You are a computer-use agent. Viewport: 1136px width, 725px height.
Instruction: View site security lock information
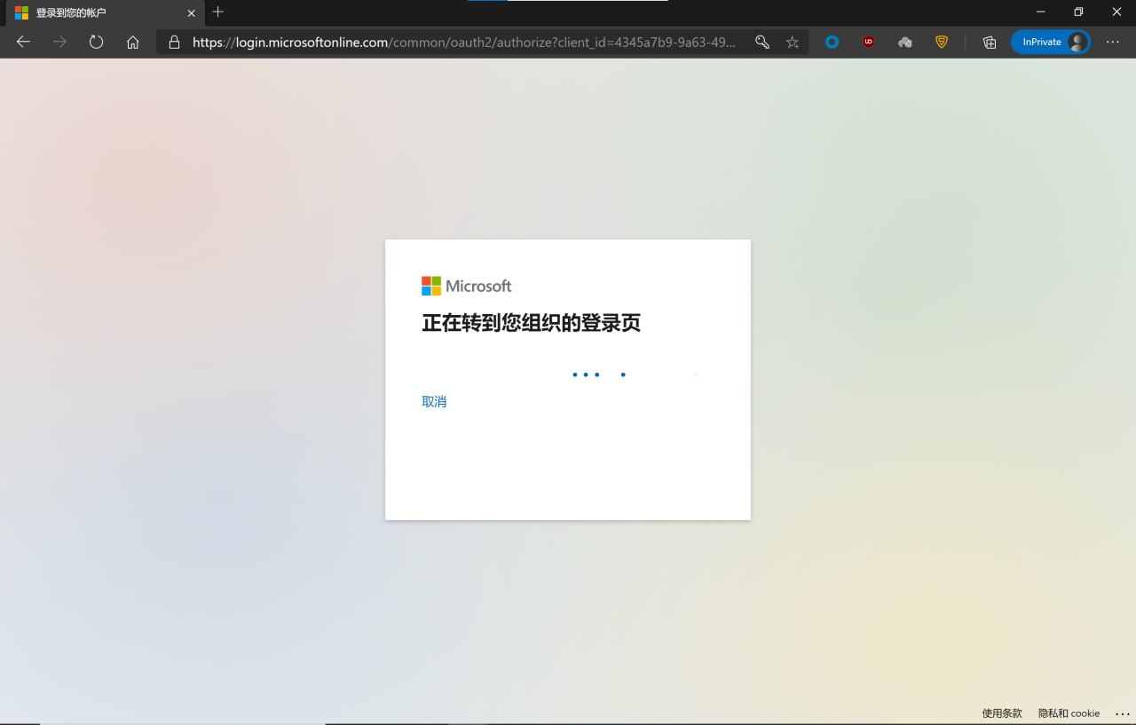tap(174, 42)
